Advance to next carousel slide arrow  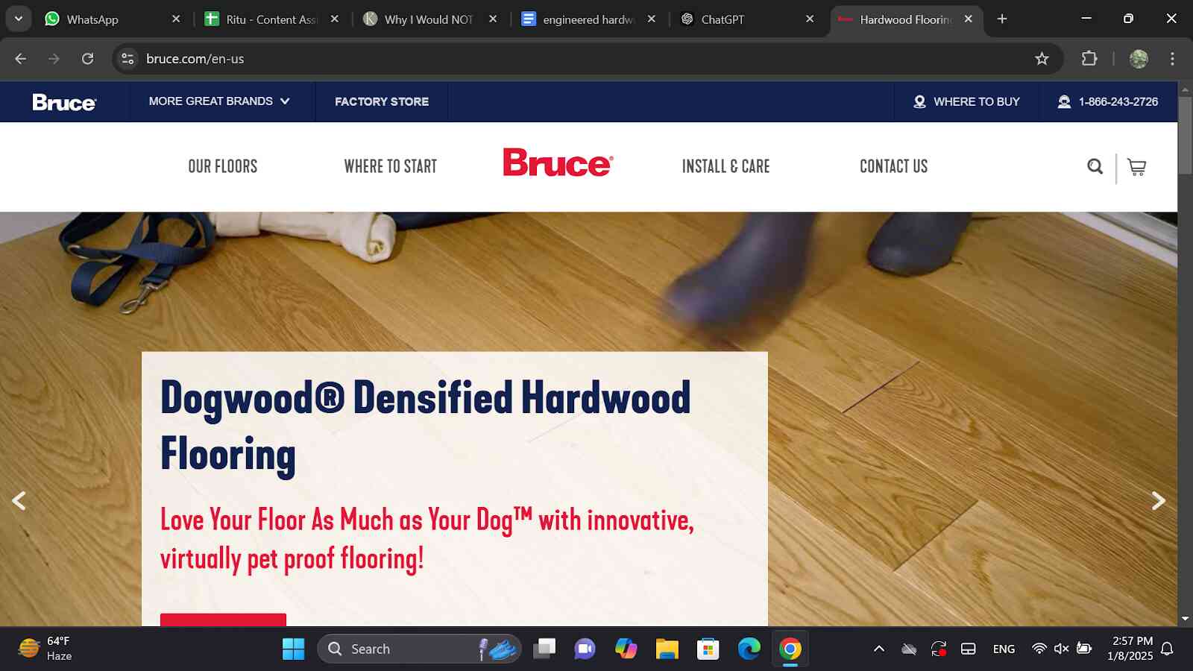(1158, 500)
